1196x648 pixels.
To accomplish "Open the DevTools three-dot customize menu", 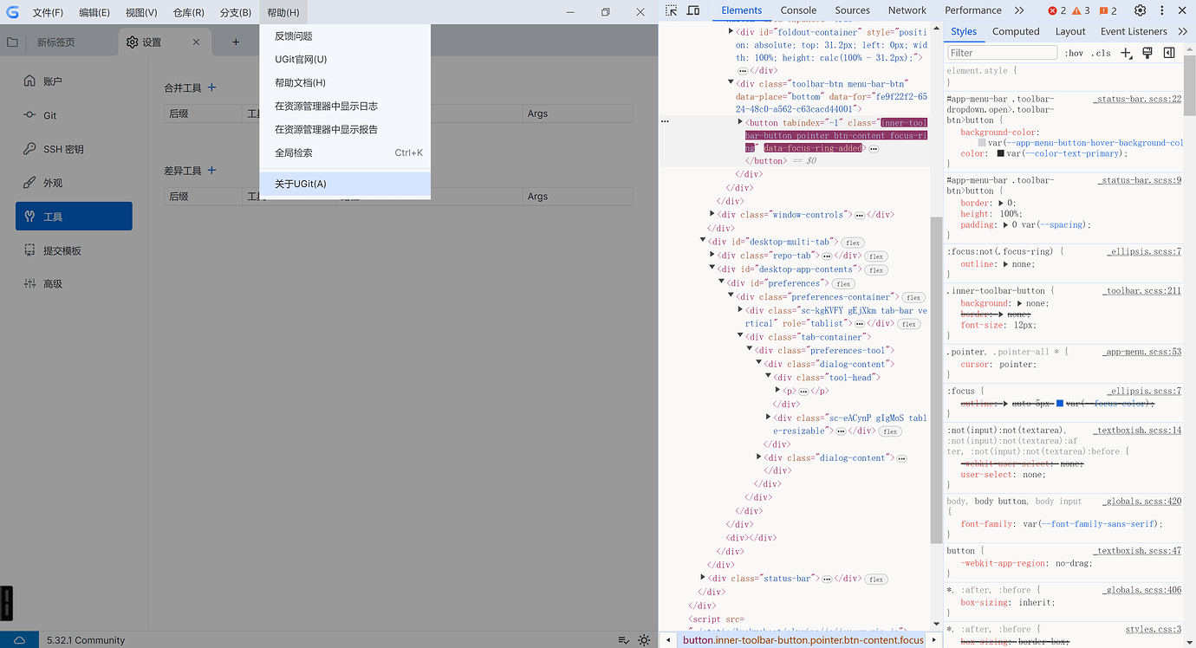I will tap(1162, 10).
